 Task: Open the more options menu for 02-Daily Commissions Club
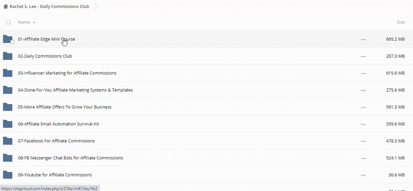pyautogui.click(x=363, y=56)
